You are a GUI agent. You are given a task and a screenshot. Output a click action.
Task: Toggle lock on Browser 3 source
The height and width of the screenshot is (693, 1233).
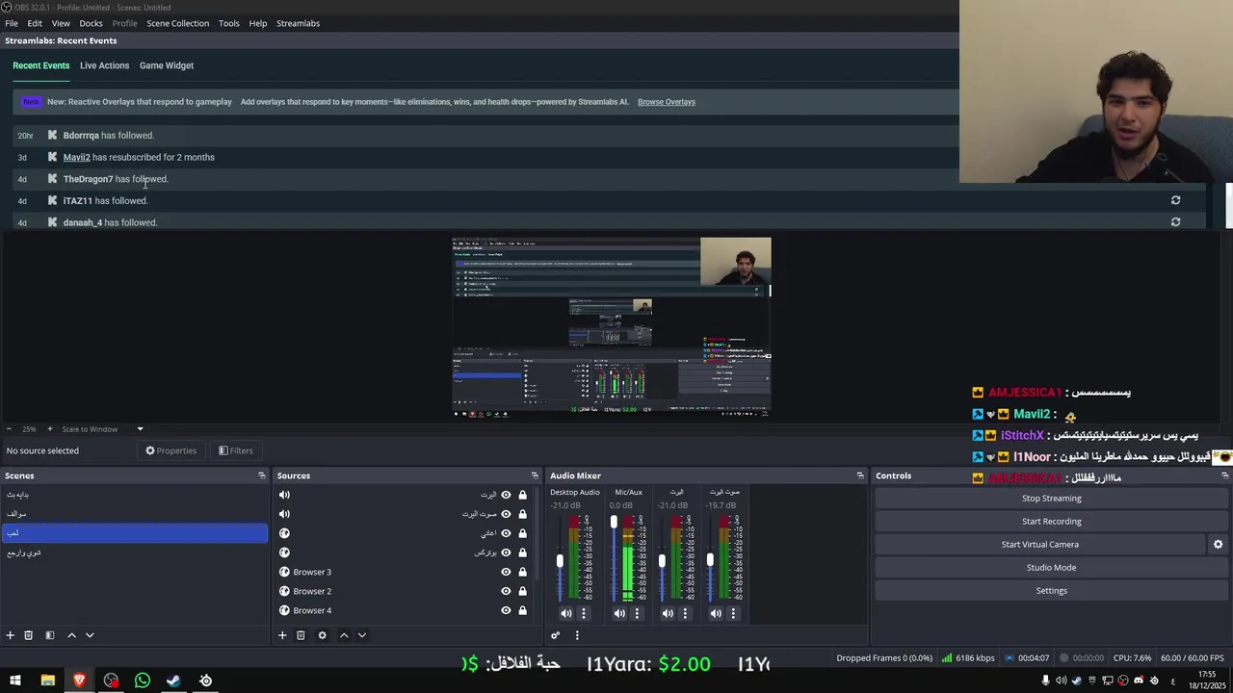click(522, 572)
